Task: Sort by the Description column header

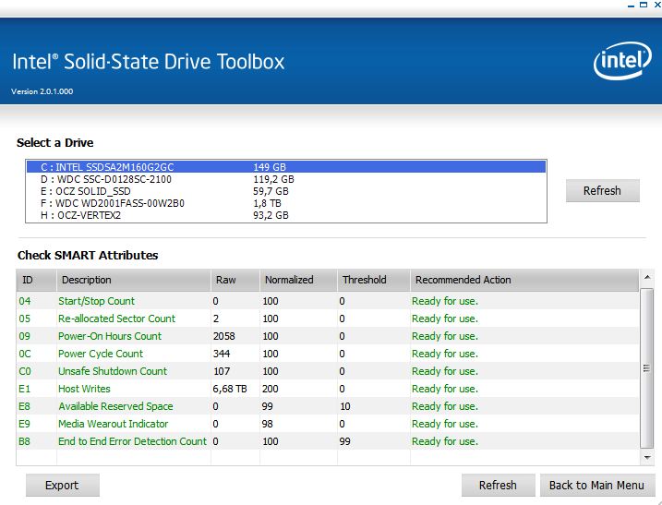Action: click(x=133, y=280)
